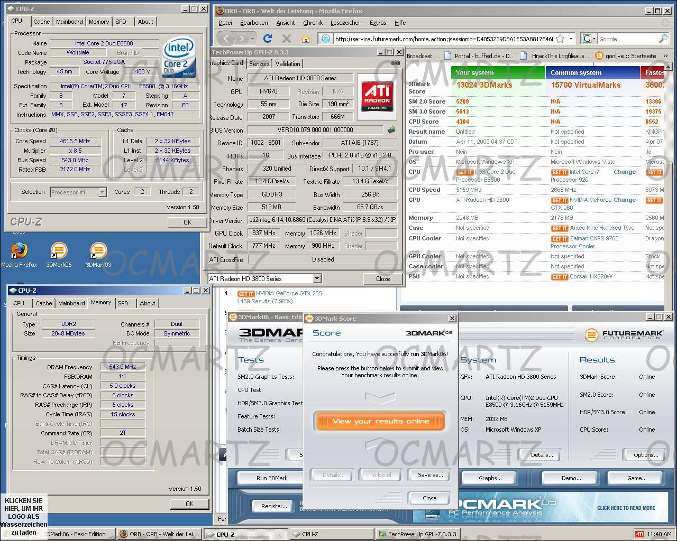Click the Firefox forward arrow

tap(242, 39)
